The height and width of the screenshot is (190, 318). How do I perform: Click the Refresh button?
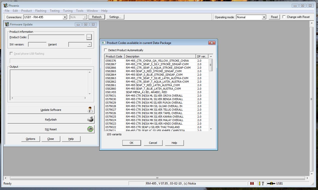coord(97,17)
